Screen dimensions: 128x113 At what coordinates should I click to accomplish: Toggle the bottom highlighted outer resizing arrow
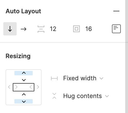click(x=24, y=101)
